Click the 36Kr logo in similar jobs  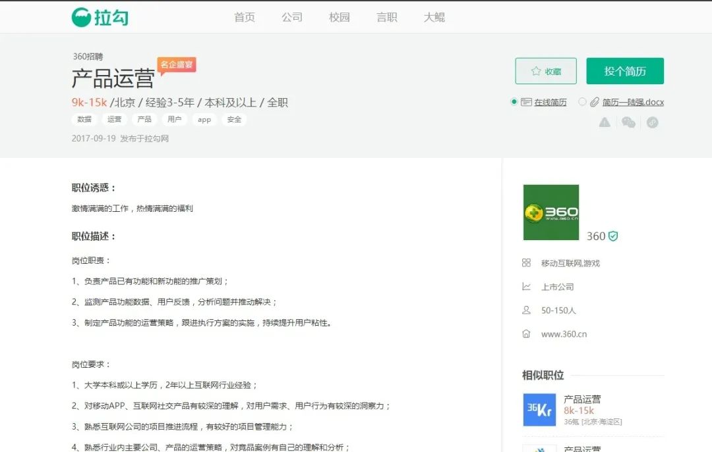pos(539,410)
